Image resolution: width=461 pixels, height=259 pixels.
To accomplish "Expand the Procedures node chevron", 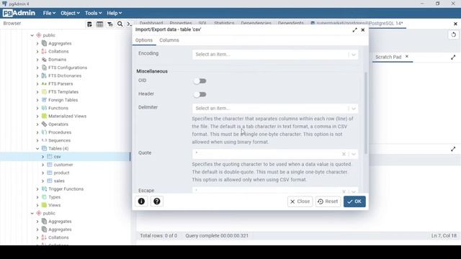I will (37, 132).
